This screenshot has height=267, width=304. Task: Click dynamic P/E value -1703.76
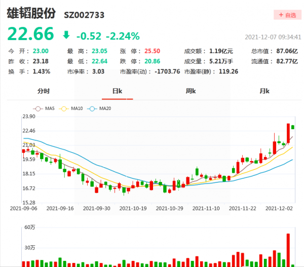[x=167, y=71]
